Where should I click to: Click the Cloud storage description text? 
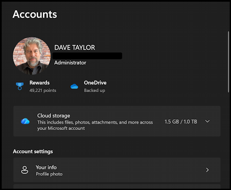(x=95, y=125)
